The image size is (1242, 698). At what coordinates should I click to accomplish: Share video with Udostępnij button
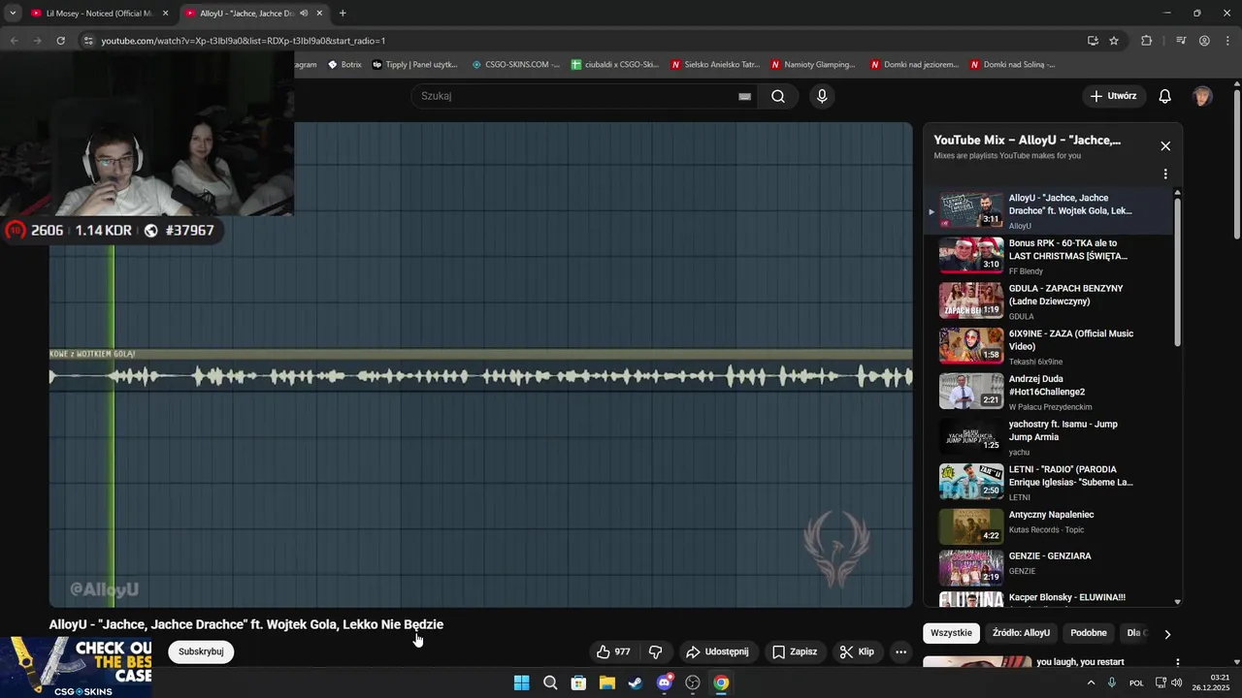717,651
